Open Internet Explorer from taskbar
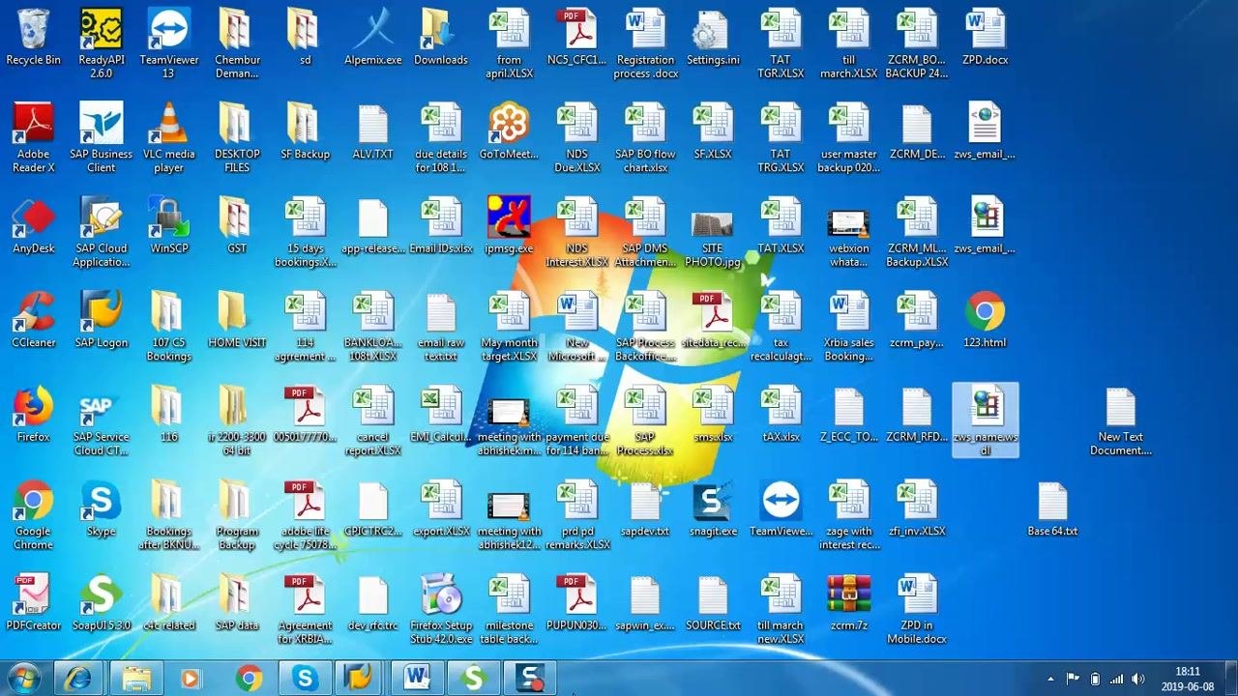This screenshot has width=1238, height=696. tap(79, 679)
